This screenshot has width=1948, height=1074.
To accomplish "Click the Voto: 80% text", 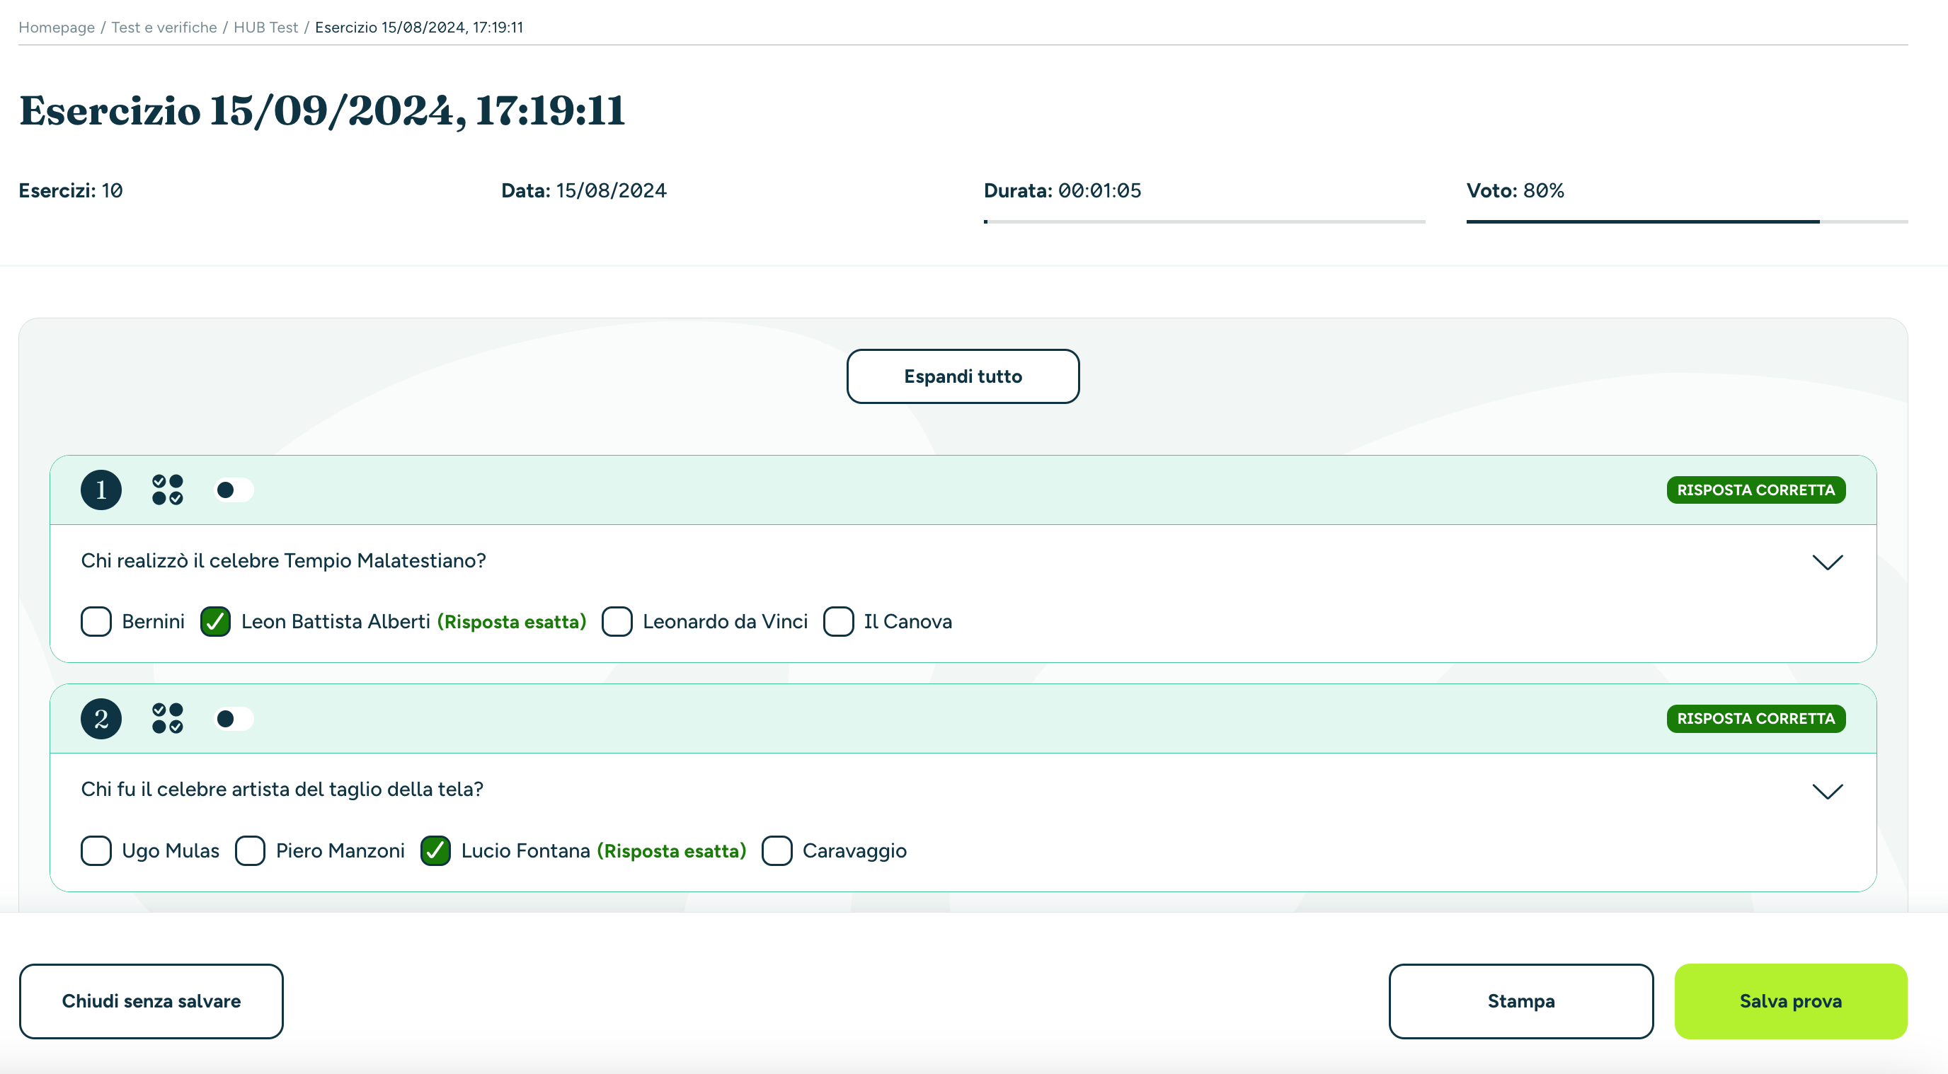I will (1516, 190).
